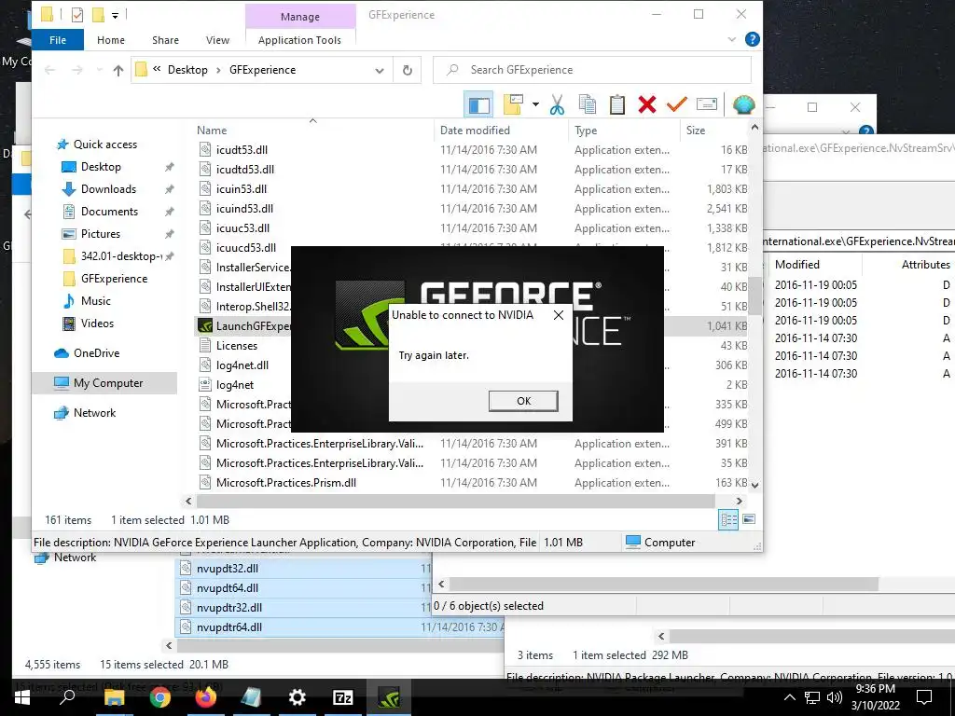Click the preview pane toggle icon in toolbar
Screen dimensions: 955x716
click(478, 104)
